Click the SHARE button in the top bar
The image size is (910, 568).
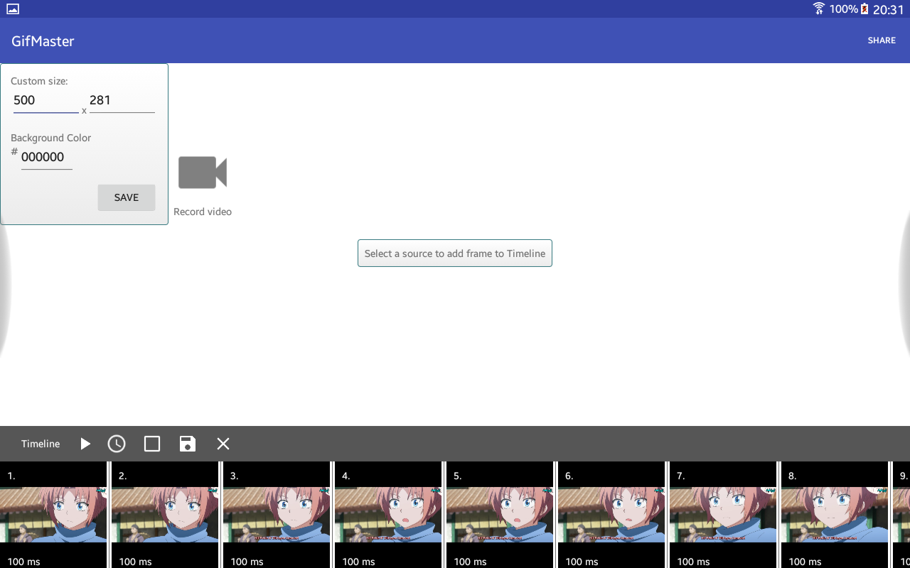pos(882,40)
